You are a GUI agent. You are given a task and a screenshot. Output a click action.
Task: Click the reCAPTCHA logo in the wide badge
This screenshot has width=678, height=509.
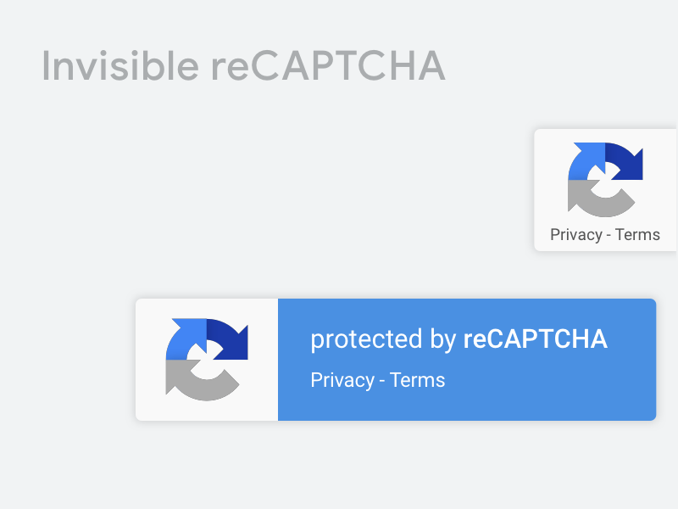207,360
